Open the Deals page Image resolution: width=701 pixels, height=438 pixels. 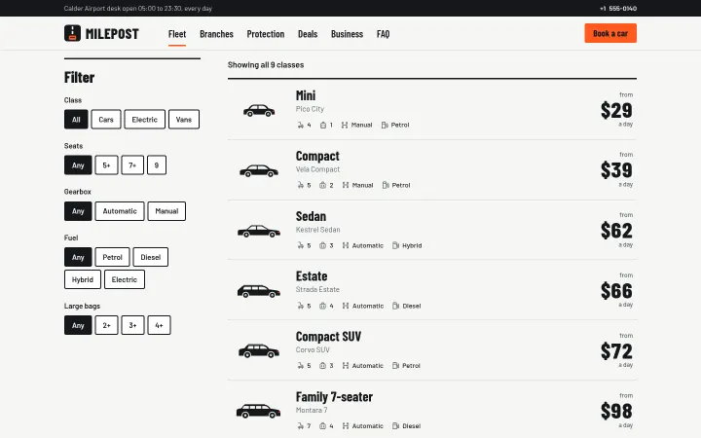pyautogui.click(x=308, y=34)
